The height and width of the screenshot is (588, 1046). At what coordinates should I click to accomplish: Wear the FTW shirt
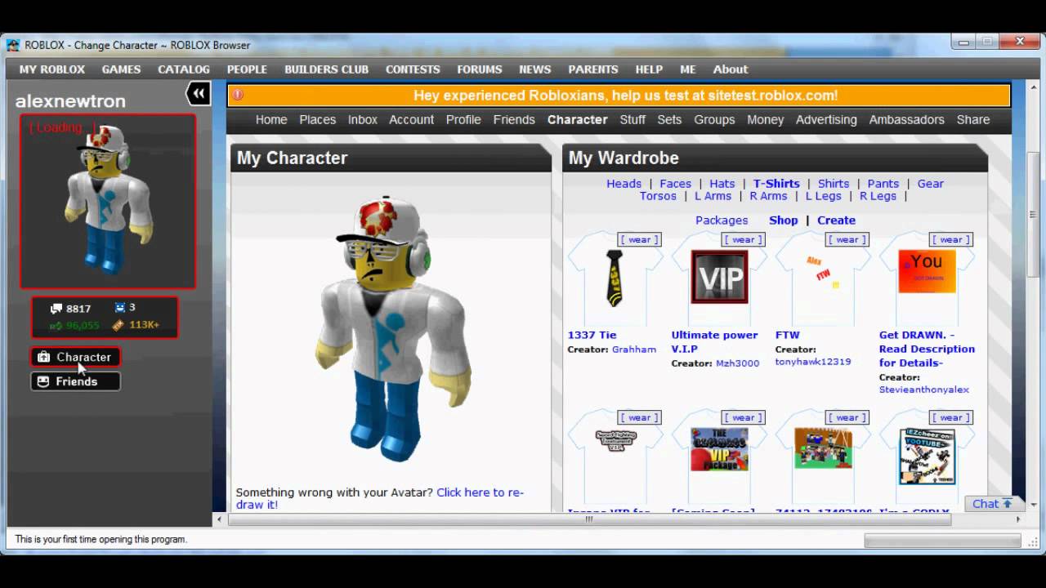click(x=847, y=239)
